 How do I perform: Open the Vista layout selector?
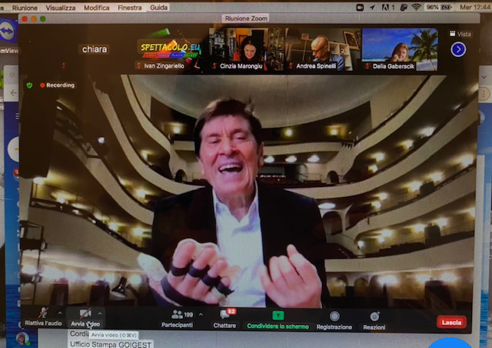pos(460,34)
